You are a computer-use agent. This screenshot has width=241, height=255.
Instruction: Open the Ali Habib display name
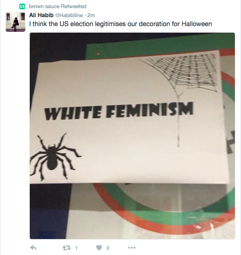[x=41, y=15]
